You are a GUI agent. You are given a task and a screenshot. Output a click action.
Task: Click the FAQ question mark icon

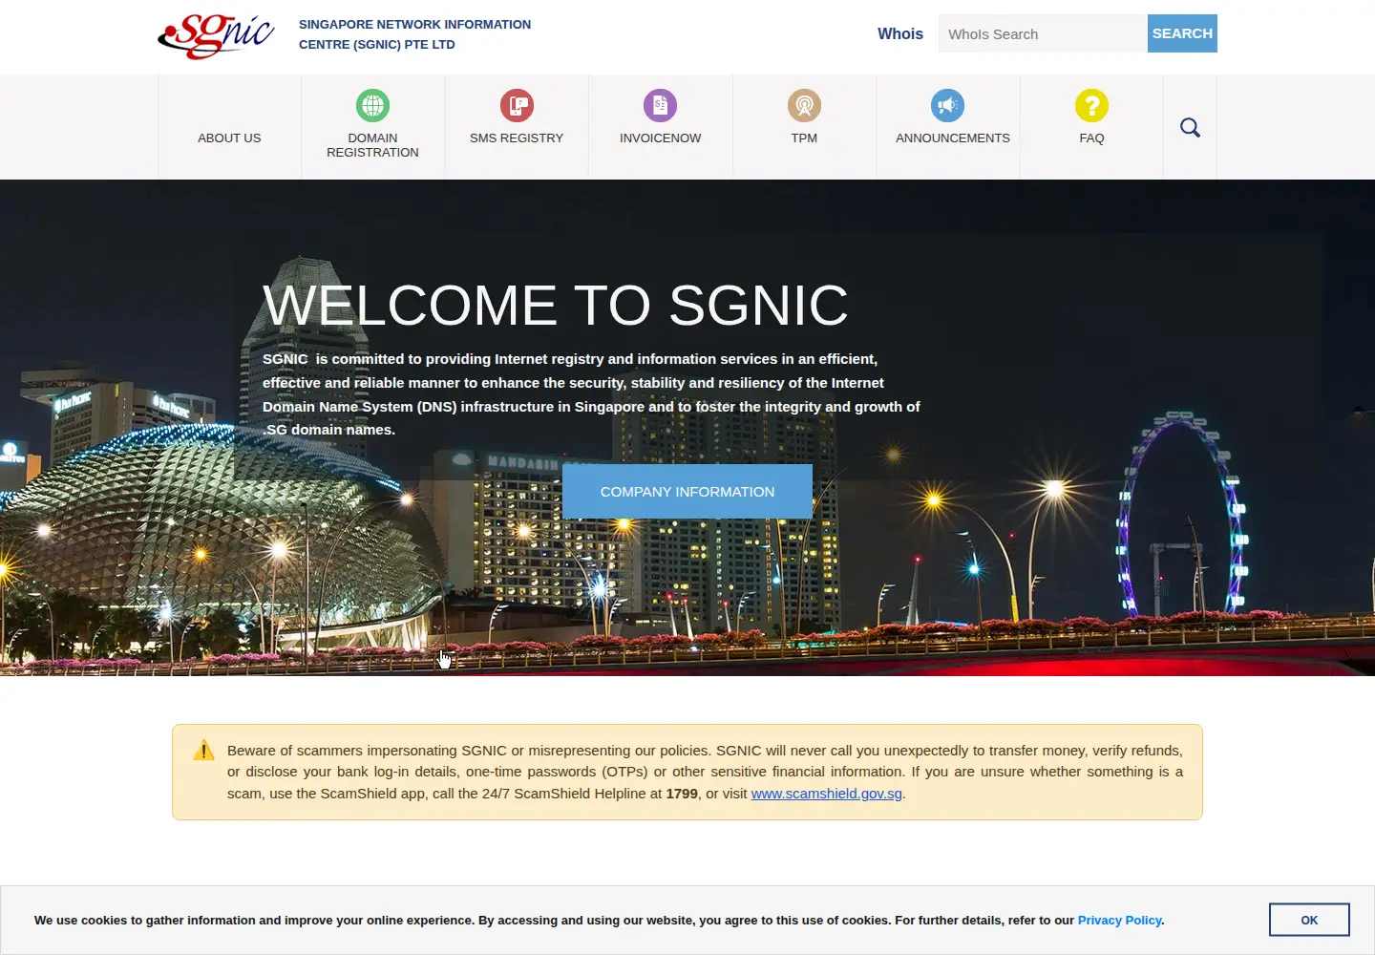coord(1091,105)
